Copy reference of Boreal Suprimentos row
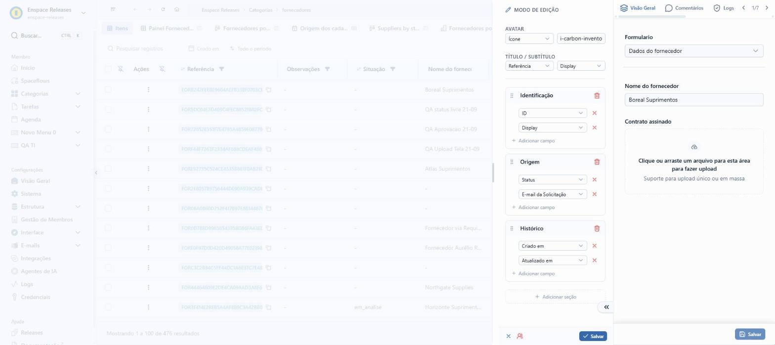This screenshot has width=775, height=345. pyautogui.click(x=269, y=90)
